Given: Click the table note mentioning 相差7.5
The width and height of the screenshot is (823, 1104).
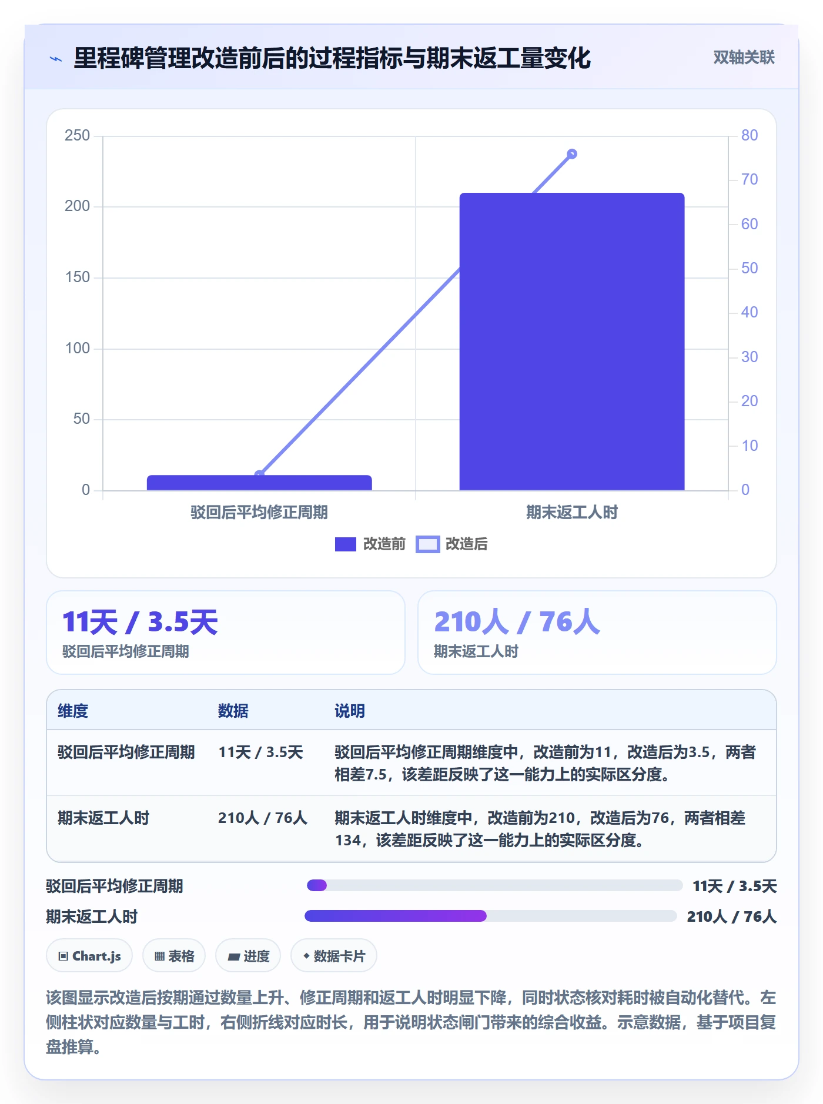Looking at the screenshot, I should click(x=545, y=763).
